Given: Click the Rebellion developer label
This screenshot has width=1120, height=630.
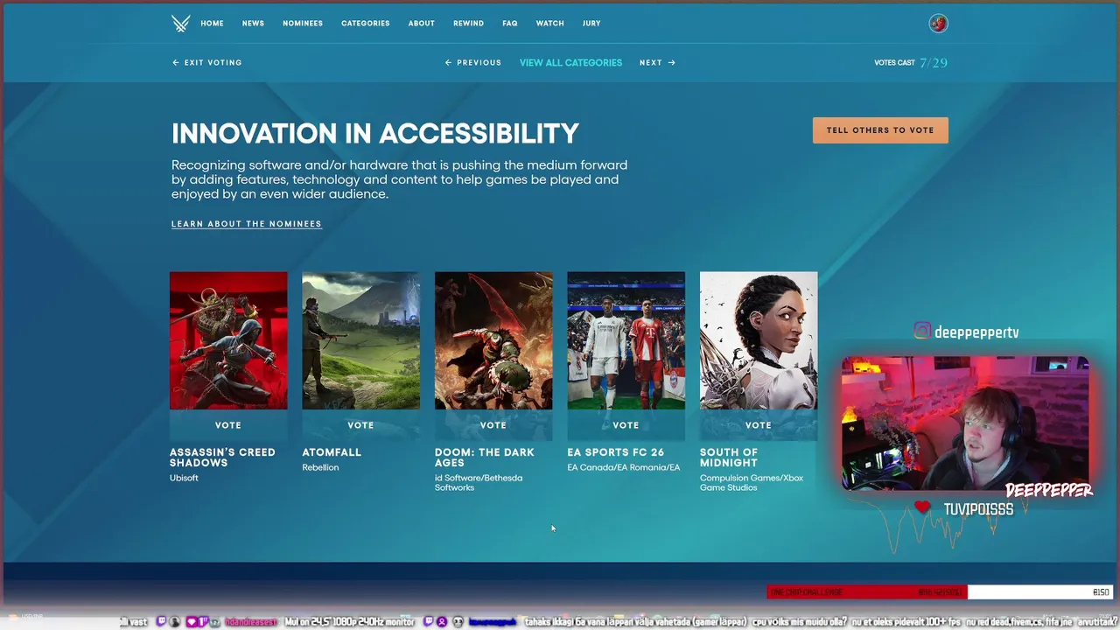Looking at the screenshot, I should click(320, 467).
